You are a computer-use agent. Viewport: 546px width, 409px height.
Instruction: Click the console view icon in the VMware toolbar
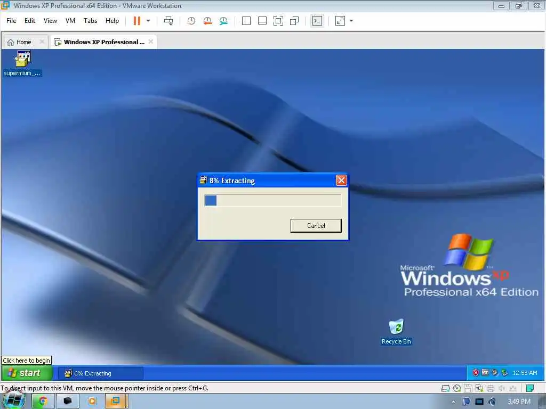317,21
